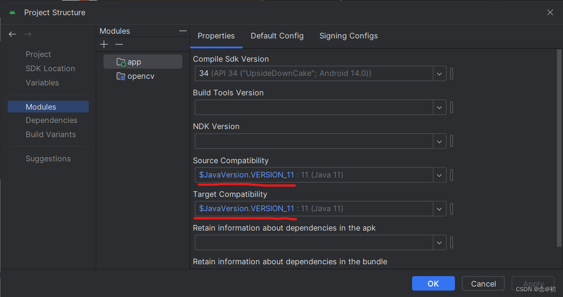The width and height of the screenshot is (563, 297).
Task: Open the Build Tools Version dropdown
Action: 439,107
